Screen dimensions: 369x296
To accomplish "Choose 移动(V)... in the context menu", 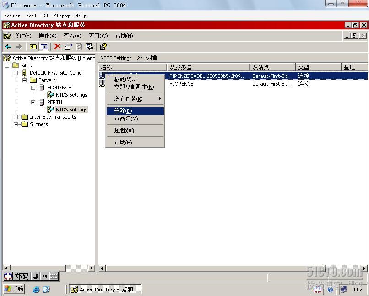I will click(136, 79).
